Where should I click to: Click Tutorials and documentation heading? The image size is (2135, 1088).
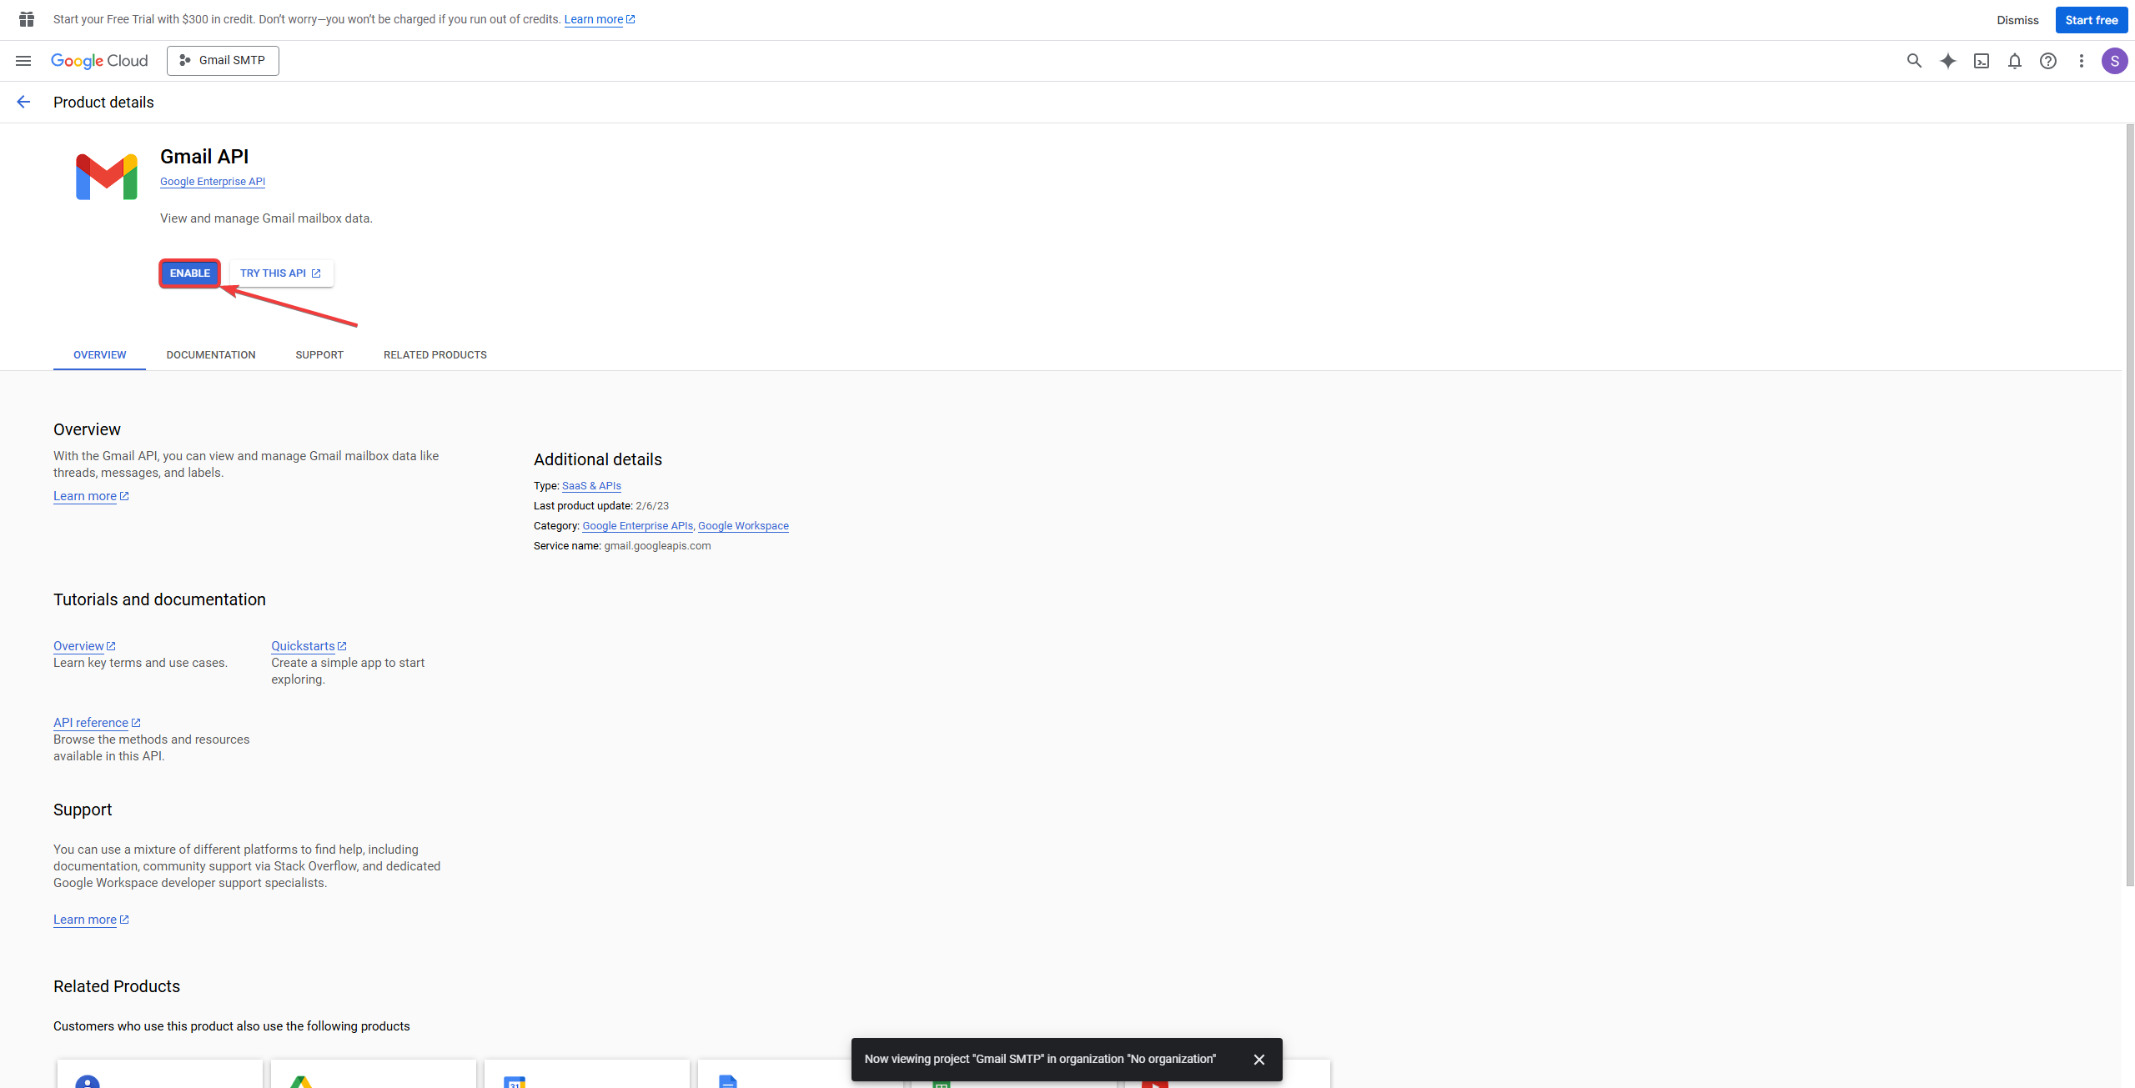159,599
